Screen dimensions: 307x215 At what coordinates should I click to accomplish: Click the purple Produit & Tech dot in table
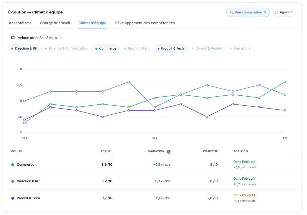[13, 198]
